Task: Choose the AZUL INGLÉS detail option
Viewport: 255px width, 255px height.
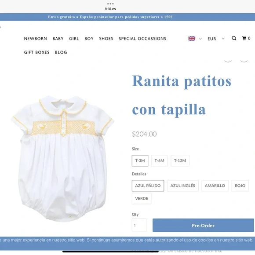Action: [x=182, y=186]
